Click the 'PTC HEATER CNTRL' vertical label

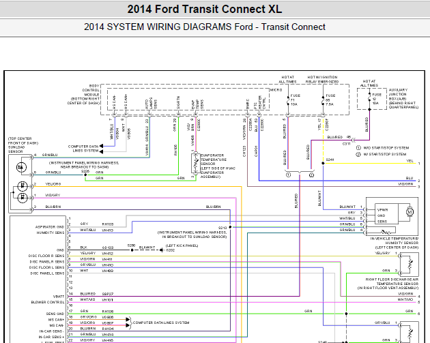tap(259, 102)
